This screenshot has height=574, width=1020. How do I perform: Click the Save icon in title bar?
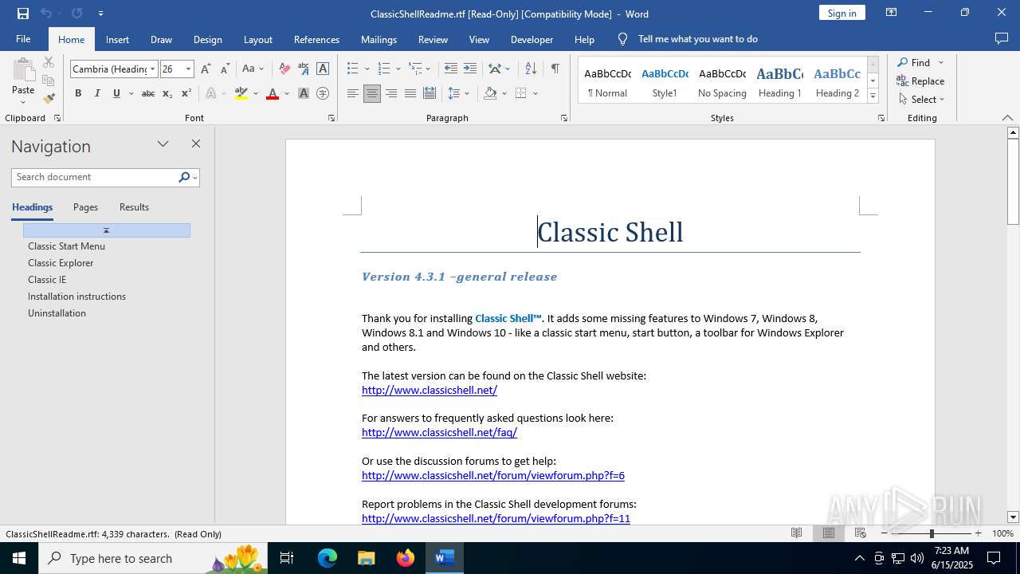[x=23, y=14]
